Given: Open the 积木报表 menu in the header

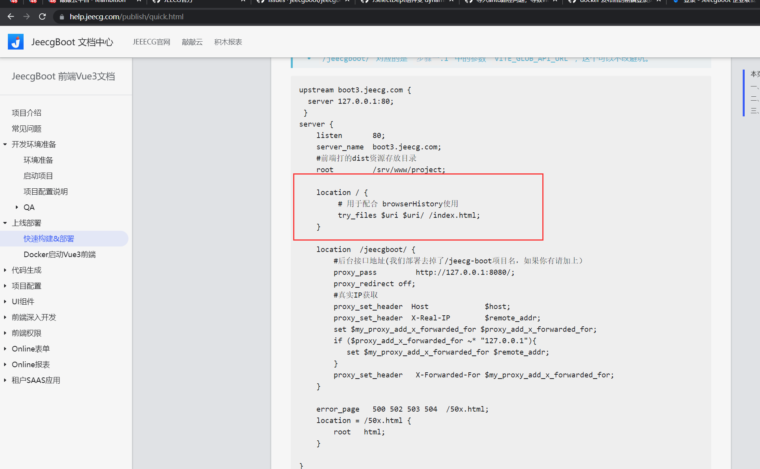Looking at the screenshot, I should [228, 42].
